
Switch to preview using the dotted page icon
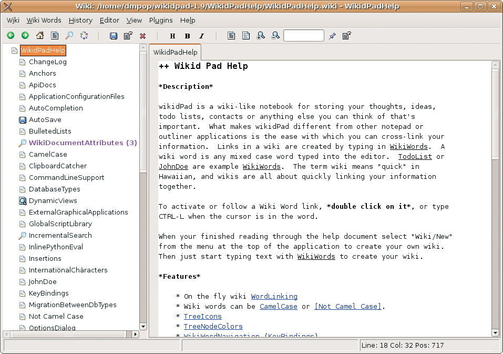tap(246, 36)
